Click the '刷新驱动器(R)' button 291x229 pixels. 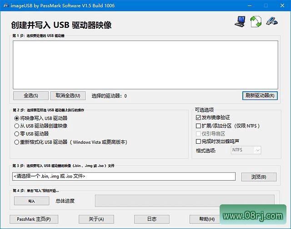(260, 96)
